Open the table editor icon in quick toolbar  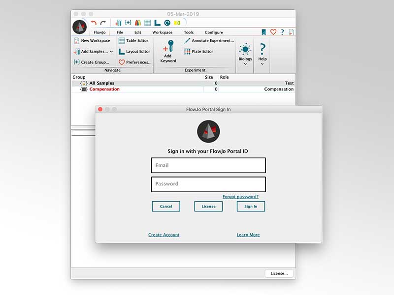(x=148, y=23)
